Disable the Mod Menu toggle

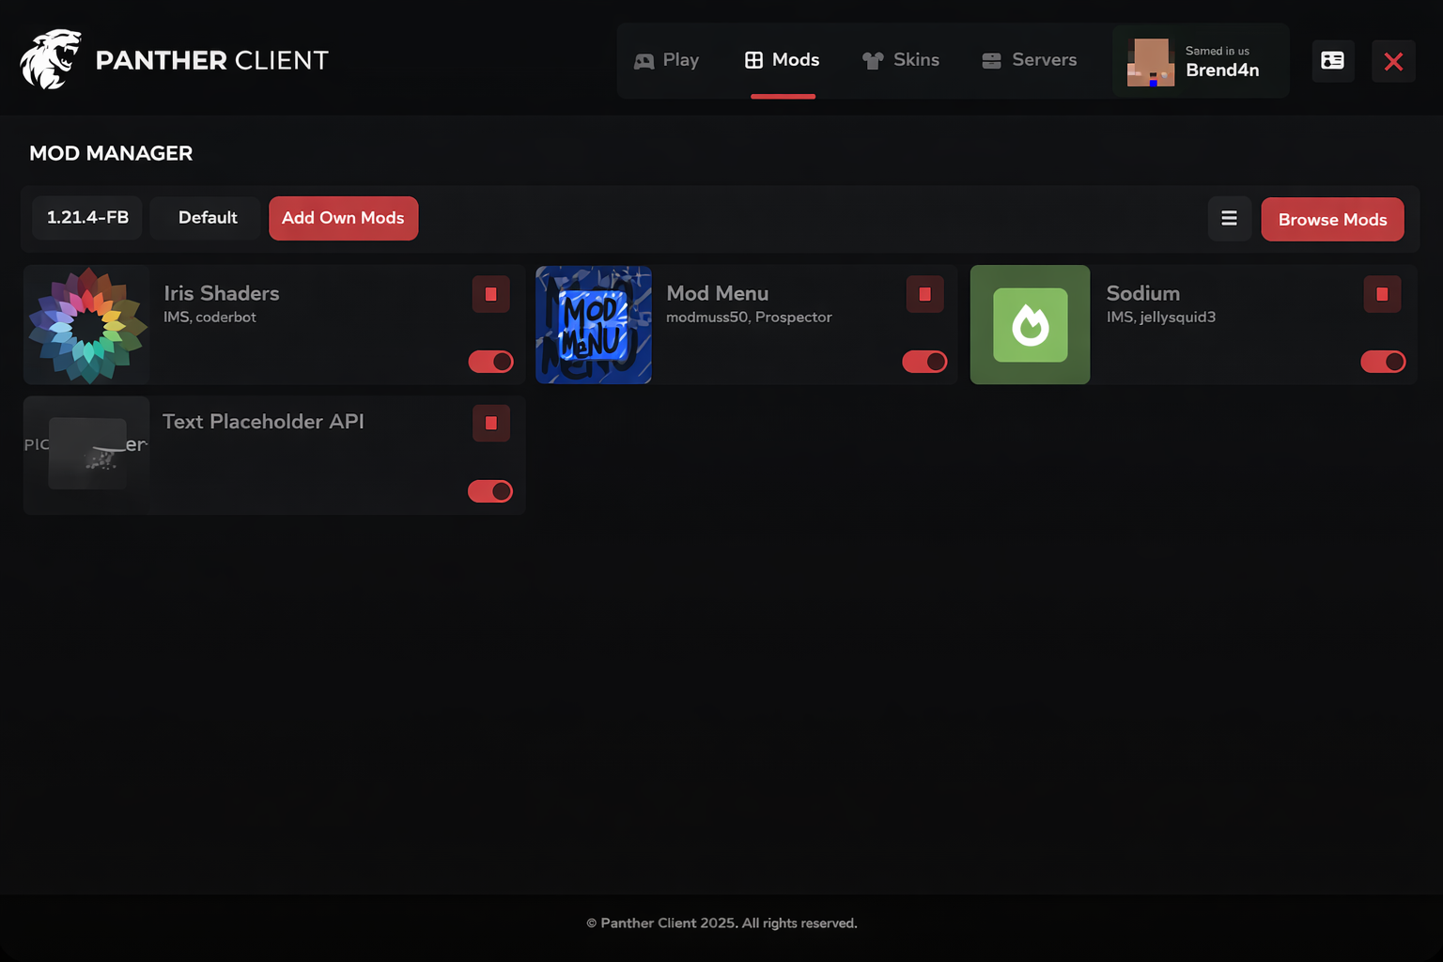924,362
